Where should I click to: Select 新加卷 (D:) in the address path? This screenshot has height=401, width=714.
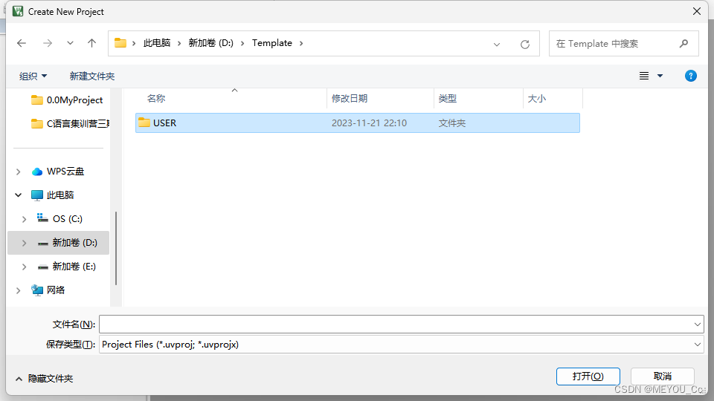tap(210, 43)
